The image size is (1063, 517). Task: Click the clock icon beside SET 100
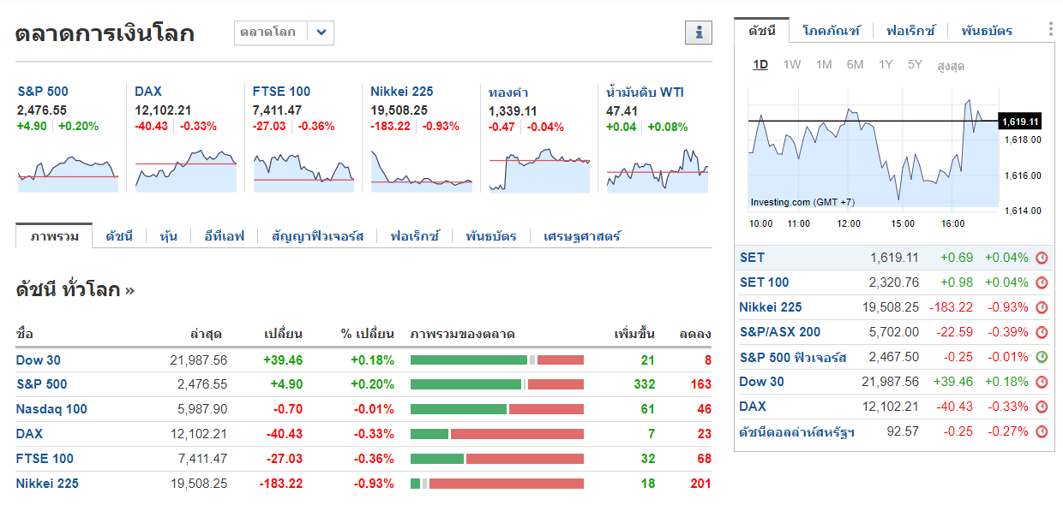coord(1042,282)
